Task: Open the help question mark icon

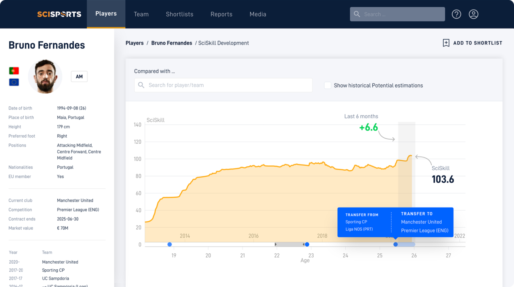Action: [456, 14]
